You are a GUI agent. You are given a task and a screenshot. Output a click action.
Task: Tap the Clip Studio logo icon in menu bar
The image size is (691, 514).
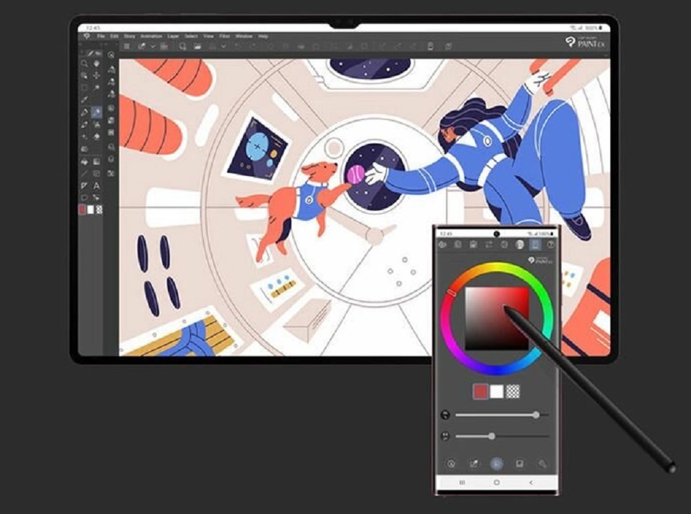tap(87, 36)
